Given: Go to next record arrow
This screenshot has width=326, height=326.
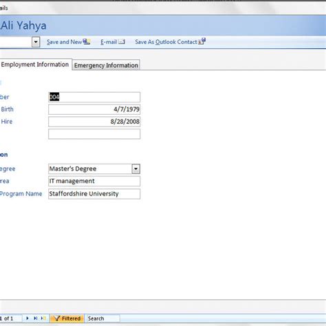Looking at the screenshot, I should tap(28, 318).
